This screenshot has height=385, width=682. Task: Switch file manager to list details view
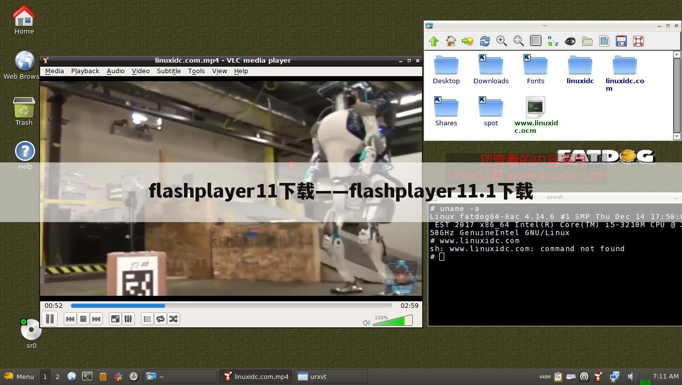[x=536, y=41]
